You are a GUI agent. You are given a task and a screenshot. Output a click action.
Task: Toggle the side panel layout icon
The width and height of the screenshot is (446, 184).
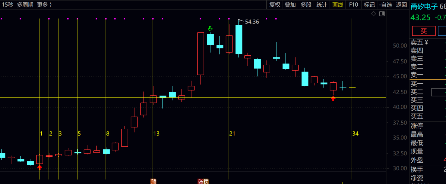382,14
